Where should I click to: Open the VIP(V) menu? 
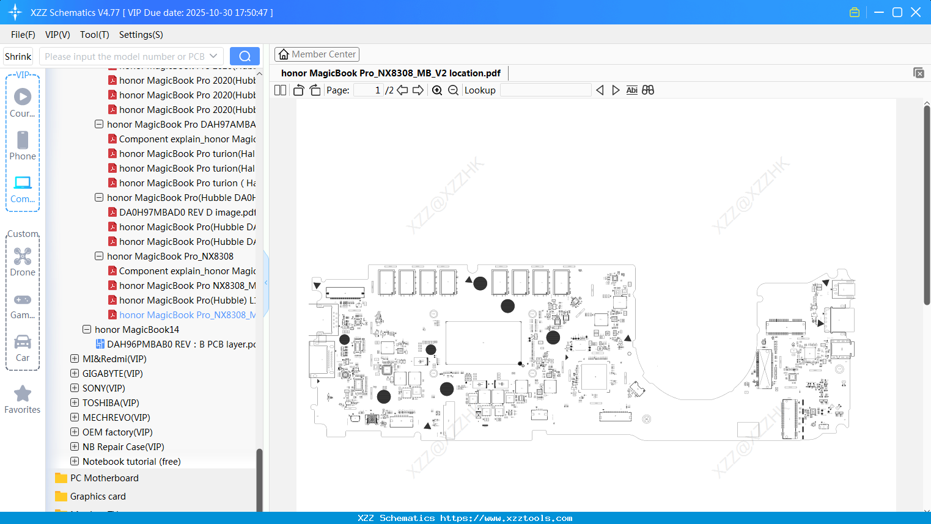[x=57, y=35]
